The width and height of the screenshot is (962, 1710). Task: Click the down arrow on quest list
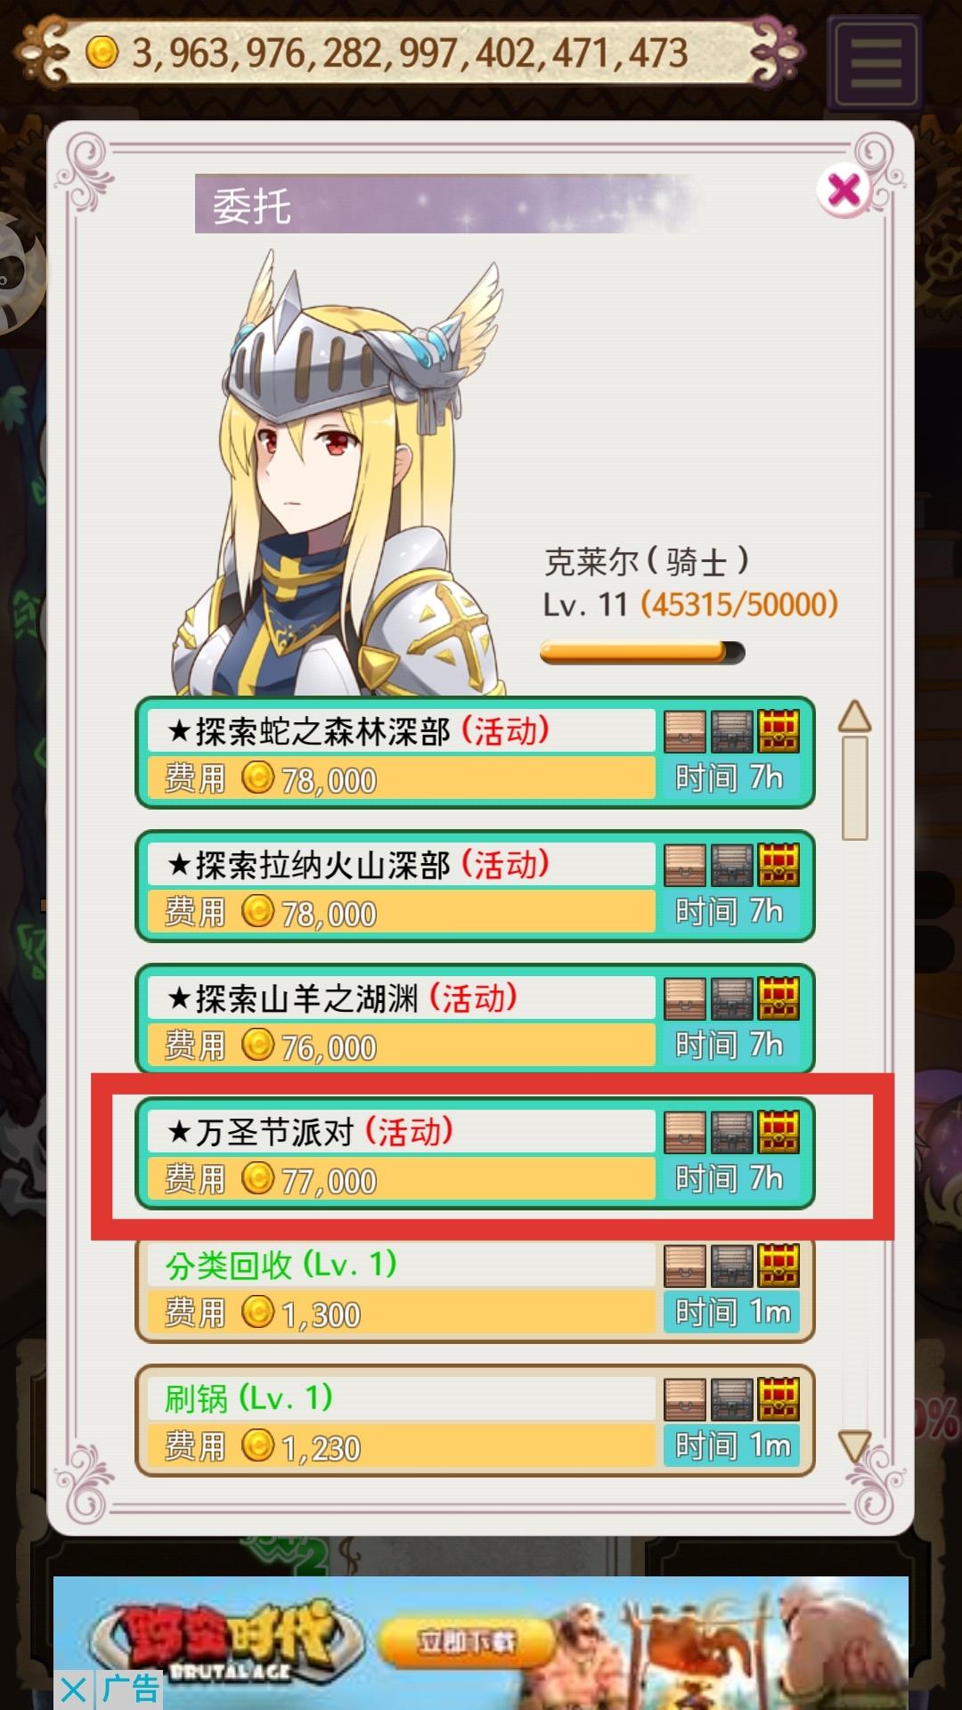(854, 1446)
